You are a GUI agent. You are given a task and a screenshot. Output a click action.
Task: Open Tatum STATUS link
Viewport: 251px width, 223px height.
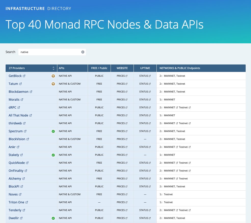point(145,84)
